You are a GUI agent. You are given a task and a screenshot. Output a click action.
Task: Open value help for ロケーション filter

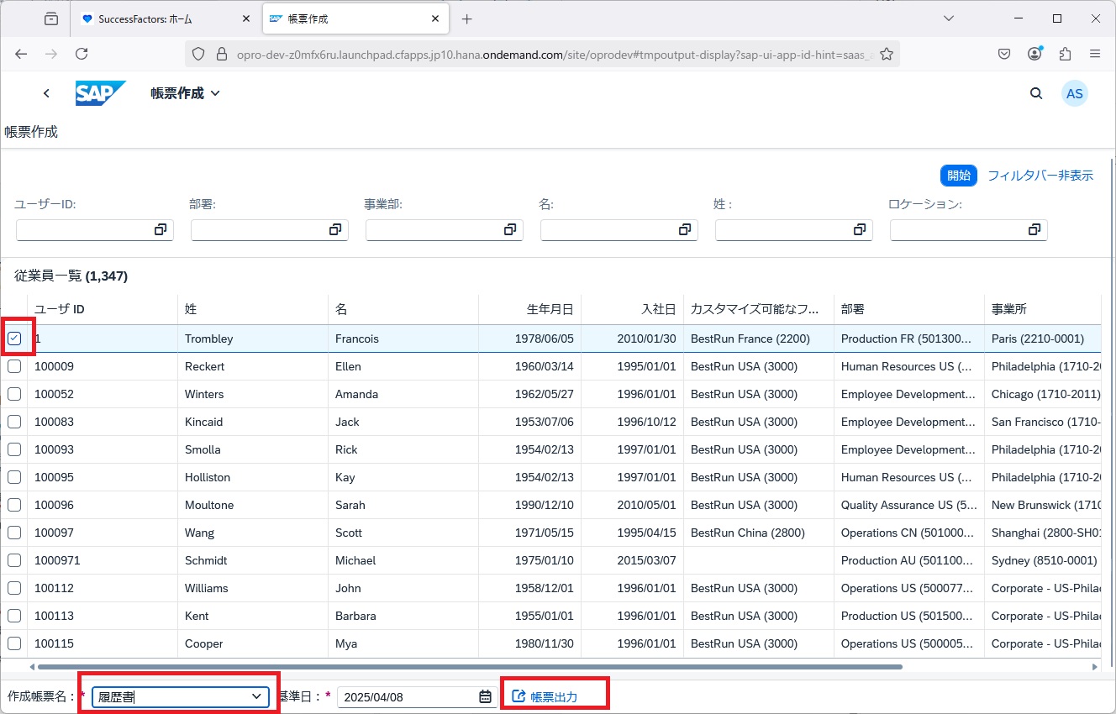1034,229
